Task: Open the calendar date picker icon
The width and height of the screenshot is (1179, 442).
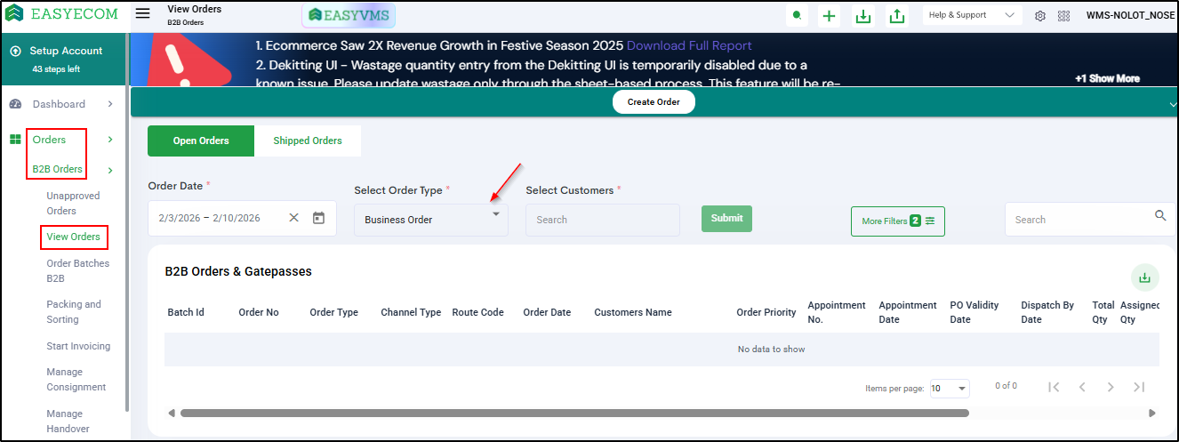Action: coord(319,218)
